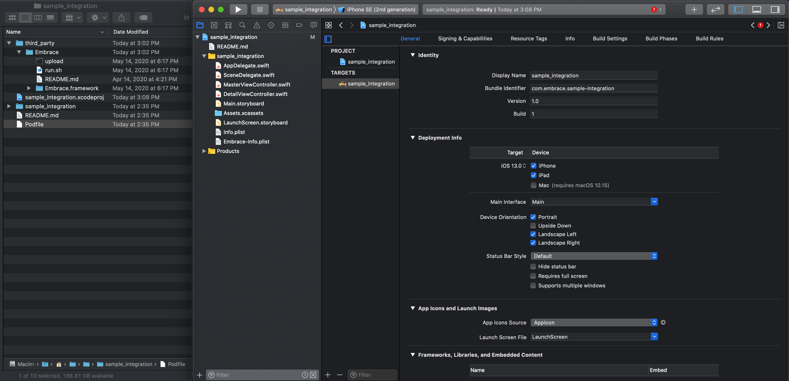Viewport: 789px width, 381px height.
Task: Switch Finder to column view
Action: coord(38,18)
